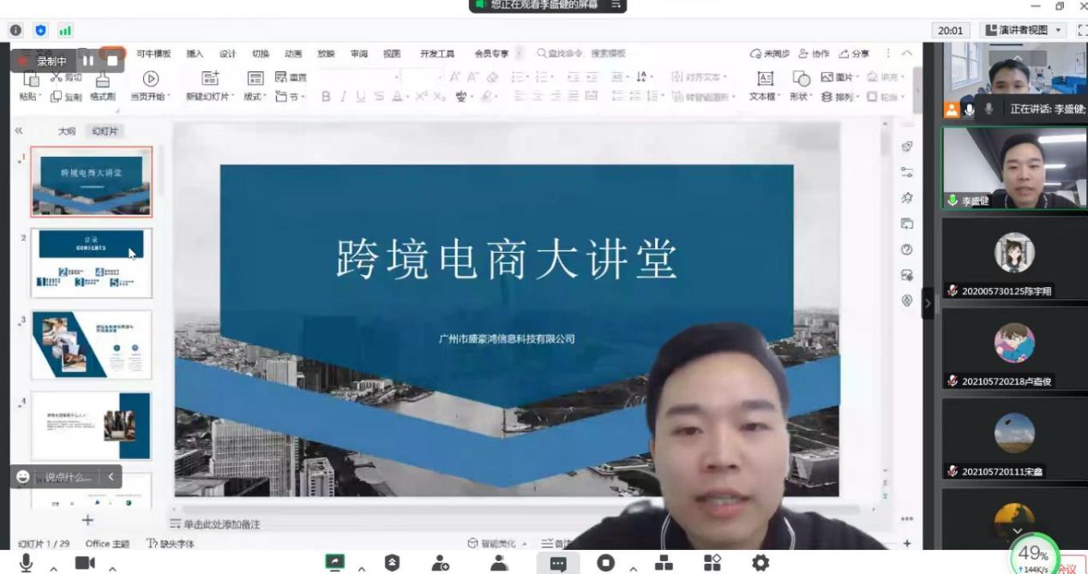Toggle the camera video icon

click(x=85, y=563)
